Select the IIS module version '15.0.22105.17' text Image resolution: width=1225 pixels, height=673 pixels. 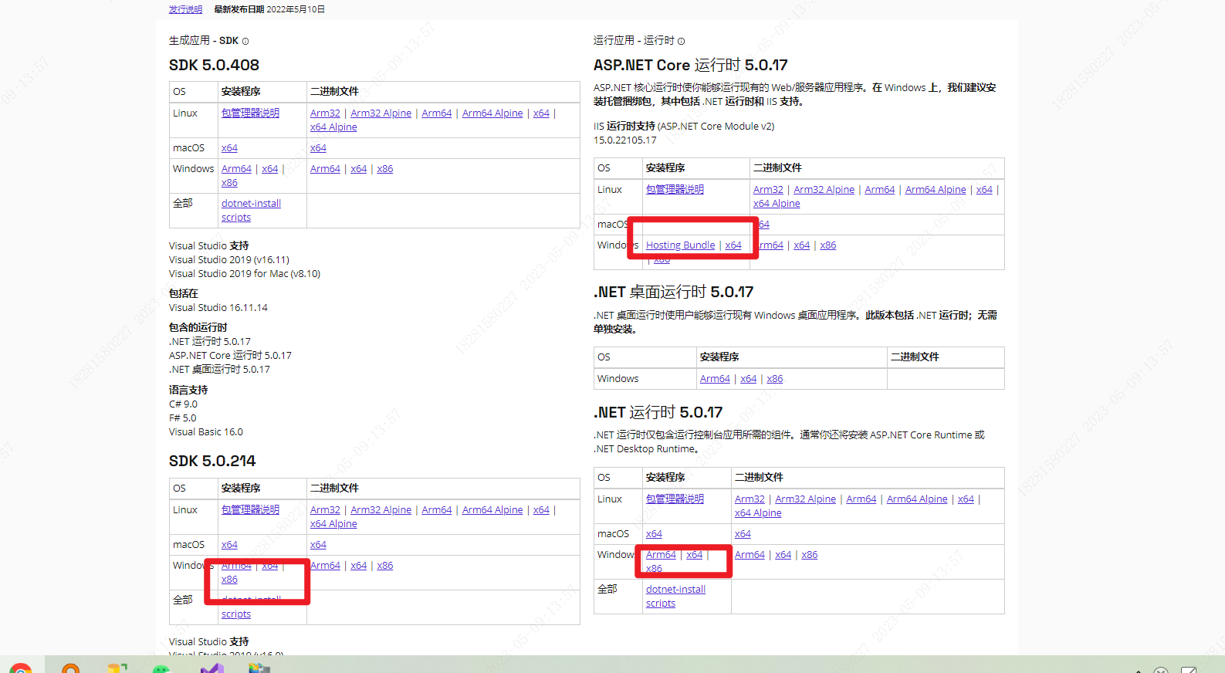click(x=624, y=140)
